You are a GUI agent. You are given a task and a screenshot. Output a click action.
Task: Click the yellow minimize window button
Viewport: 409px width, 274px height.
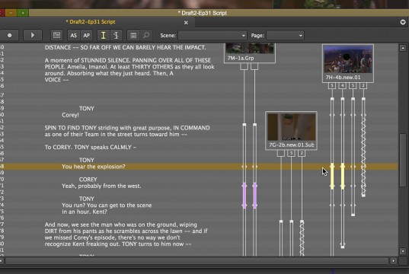(x=11, y=13)
